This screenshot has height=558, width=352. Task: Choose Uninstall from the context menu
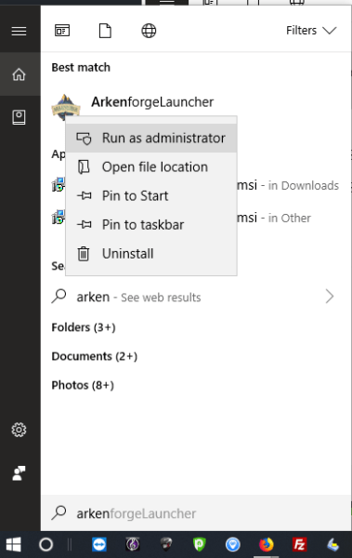coord(151,253)
